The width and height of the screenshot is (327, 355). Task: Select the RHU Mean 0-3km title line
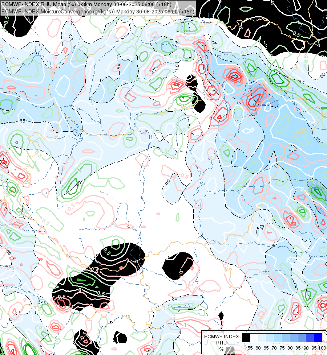pyautogui.click(x=86, y=4)
